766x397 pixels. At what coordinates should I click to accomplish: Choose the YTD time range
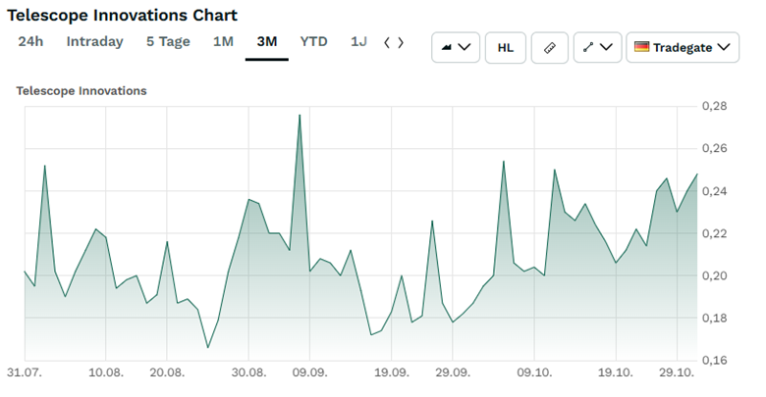[x=314, y=41]
